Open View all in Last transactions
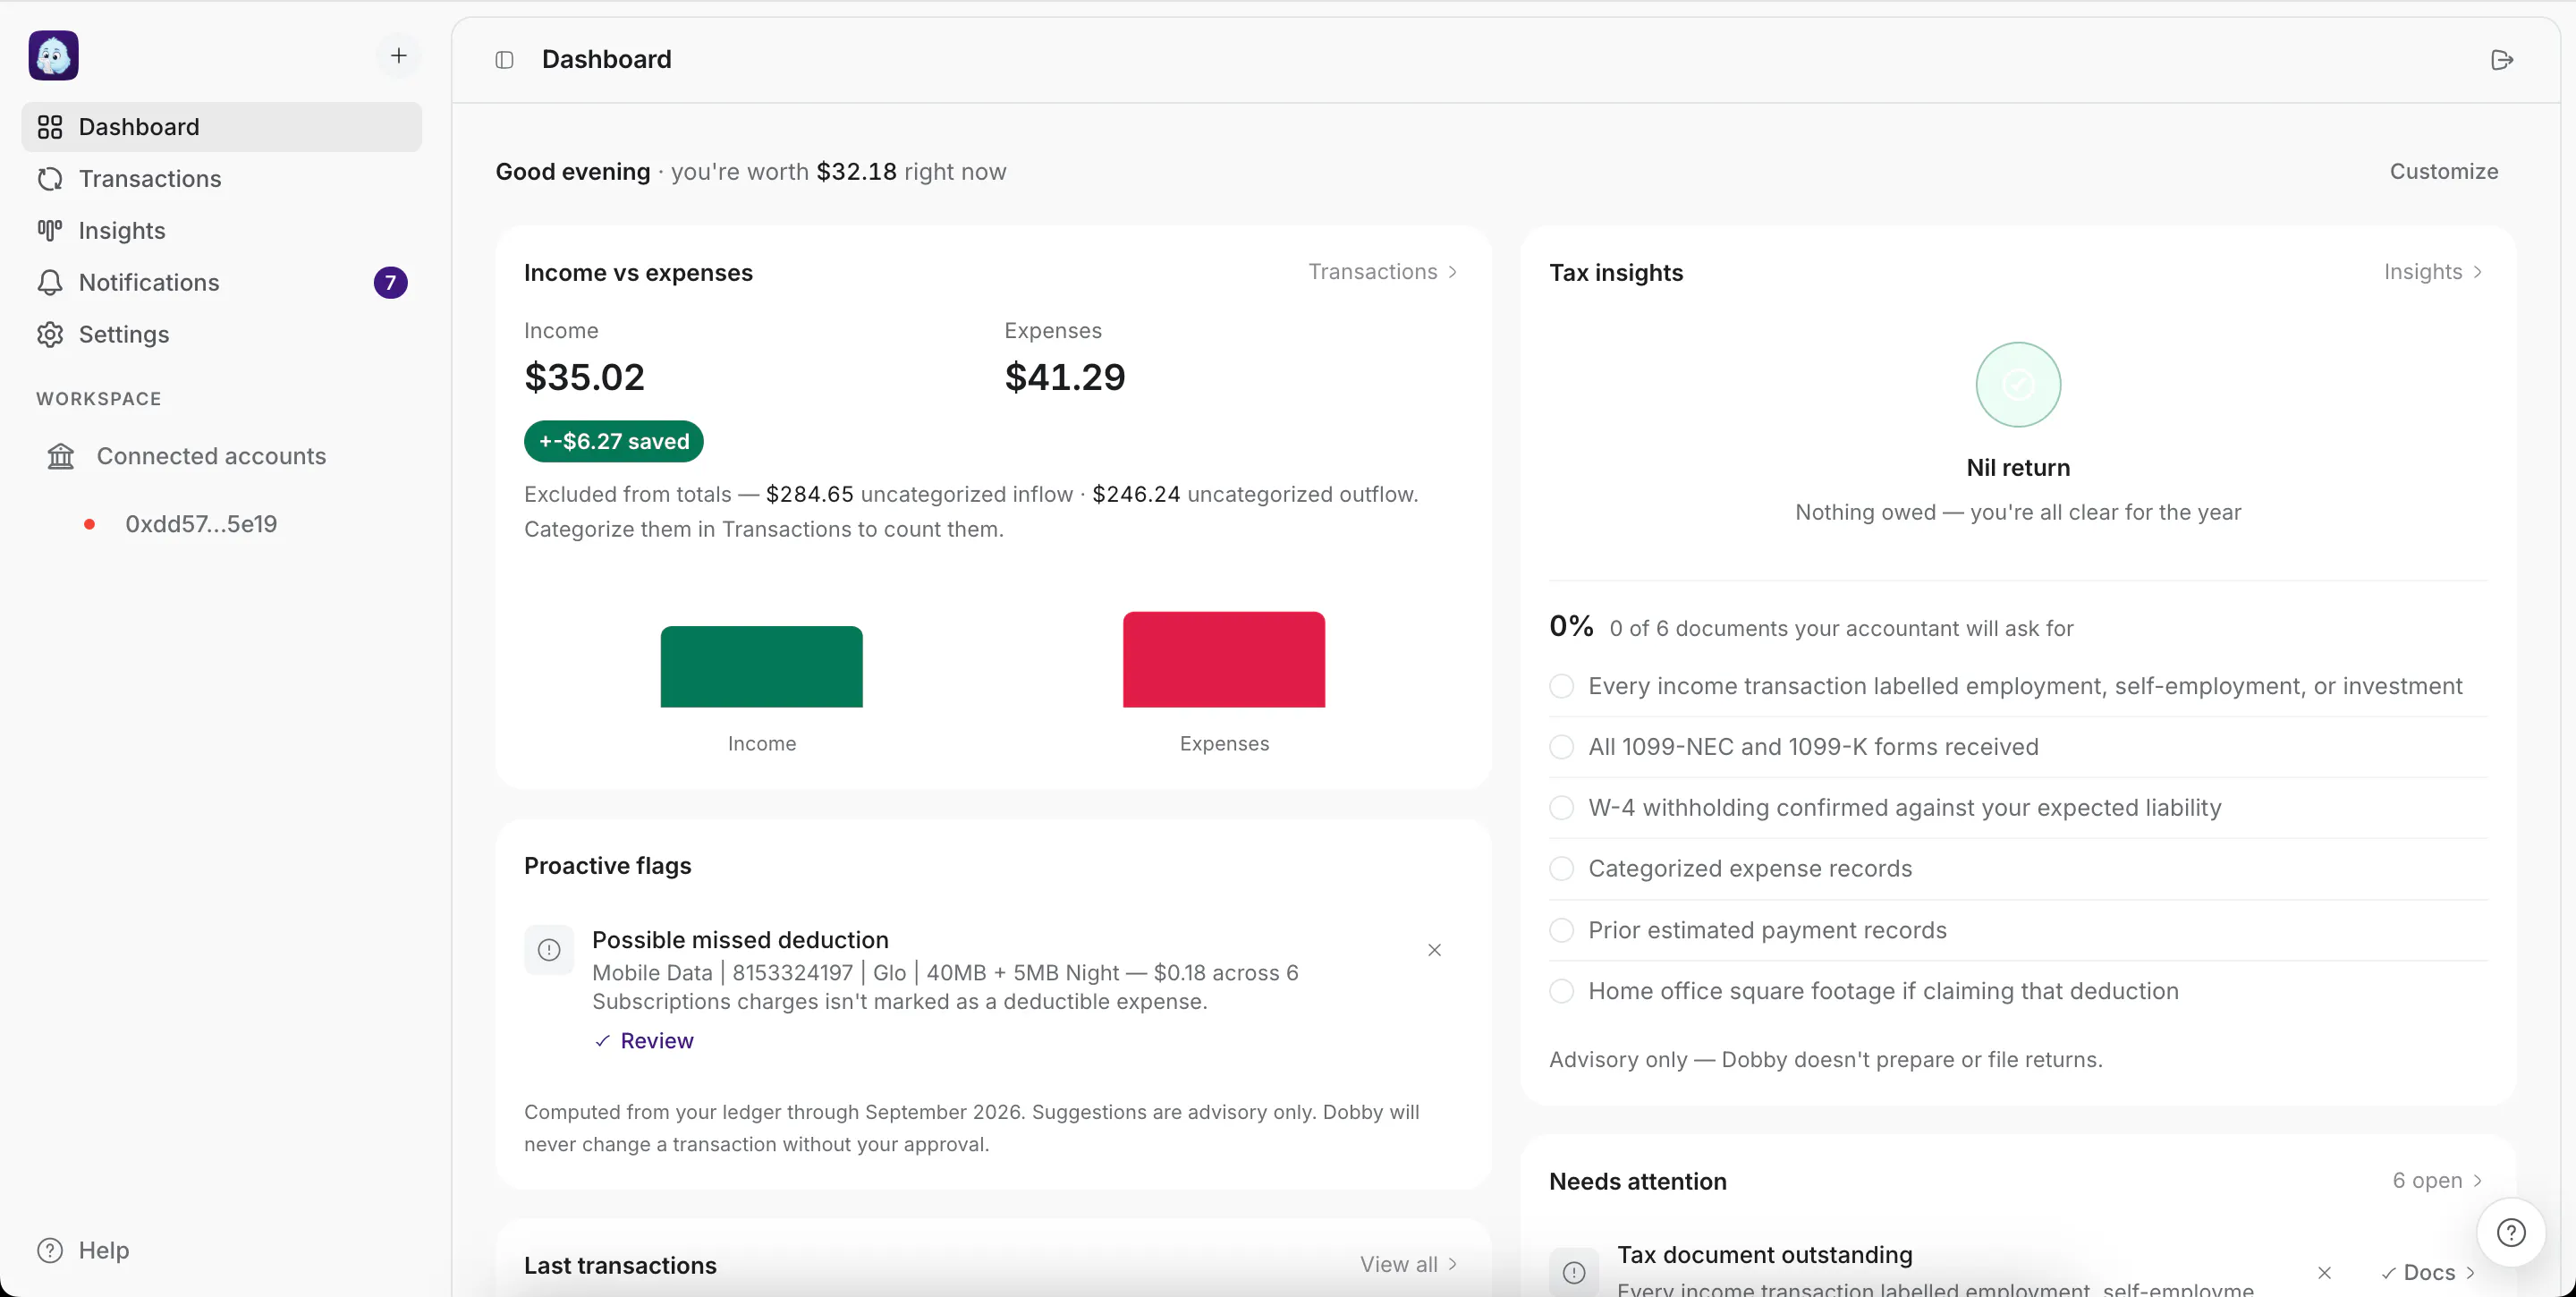This screenshot has height=1297, width=2576. click(1408, 1265)
